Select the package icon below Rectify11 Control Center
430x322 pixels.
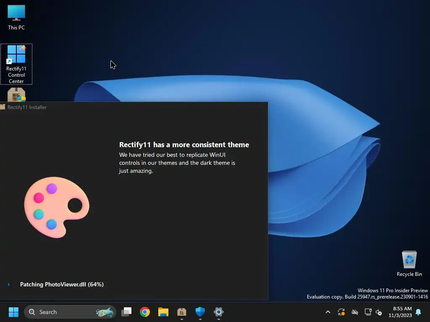tap(16, 95)
